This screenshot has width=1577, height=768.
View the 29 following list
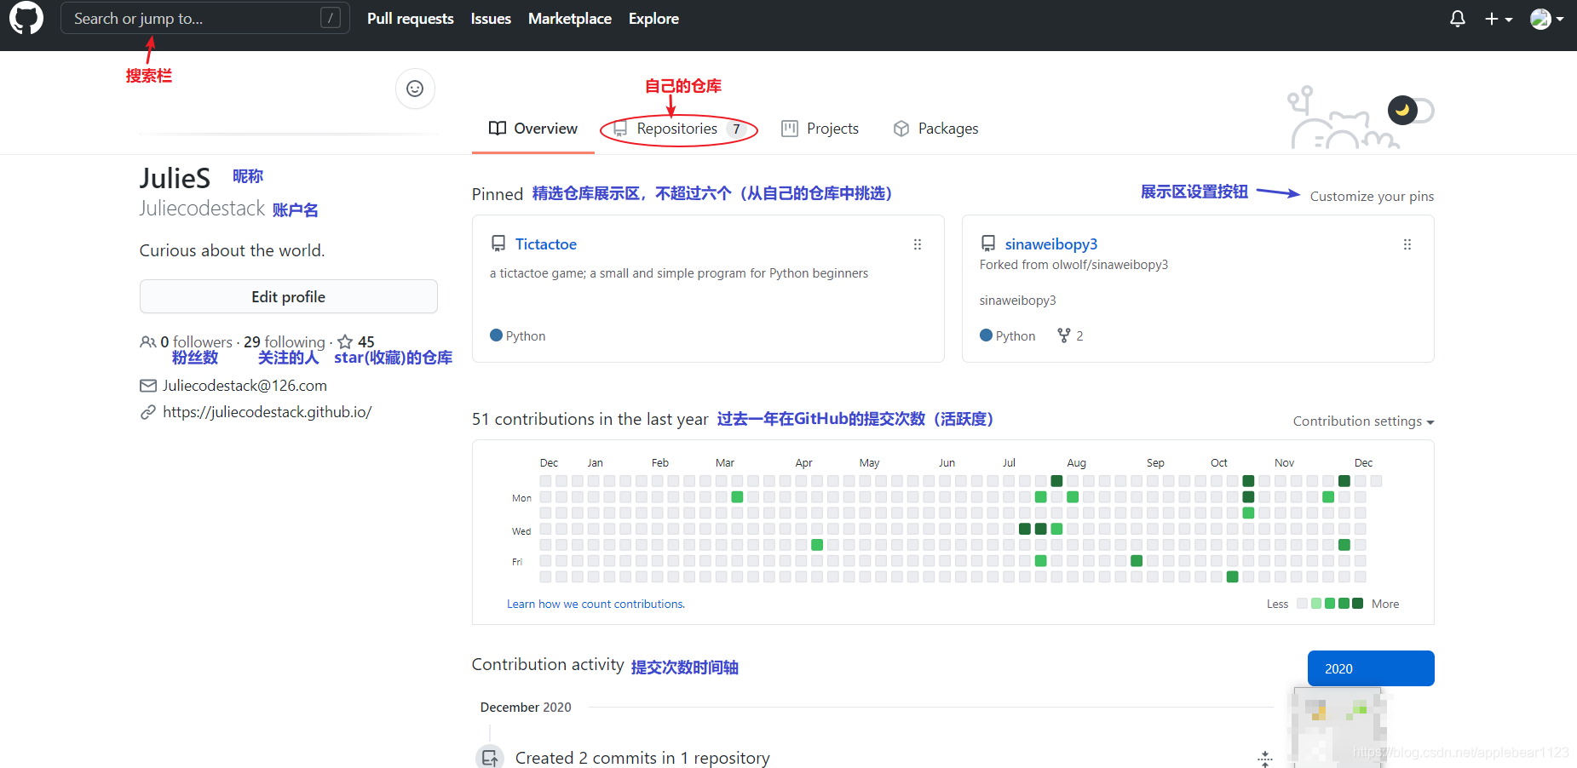285,341
